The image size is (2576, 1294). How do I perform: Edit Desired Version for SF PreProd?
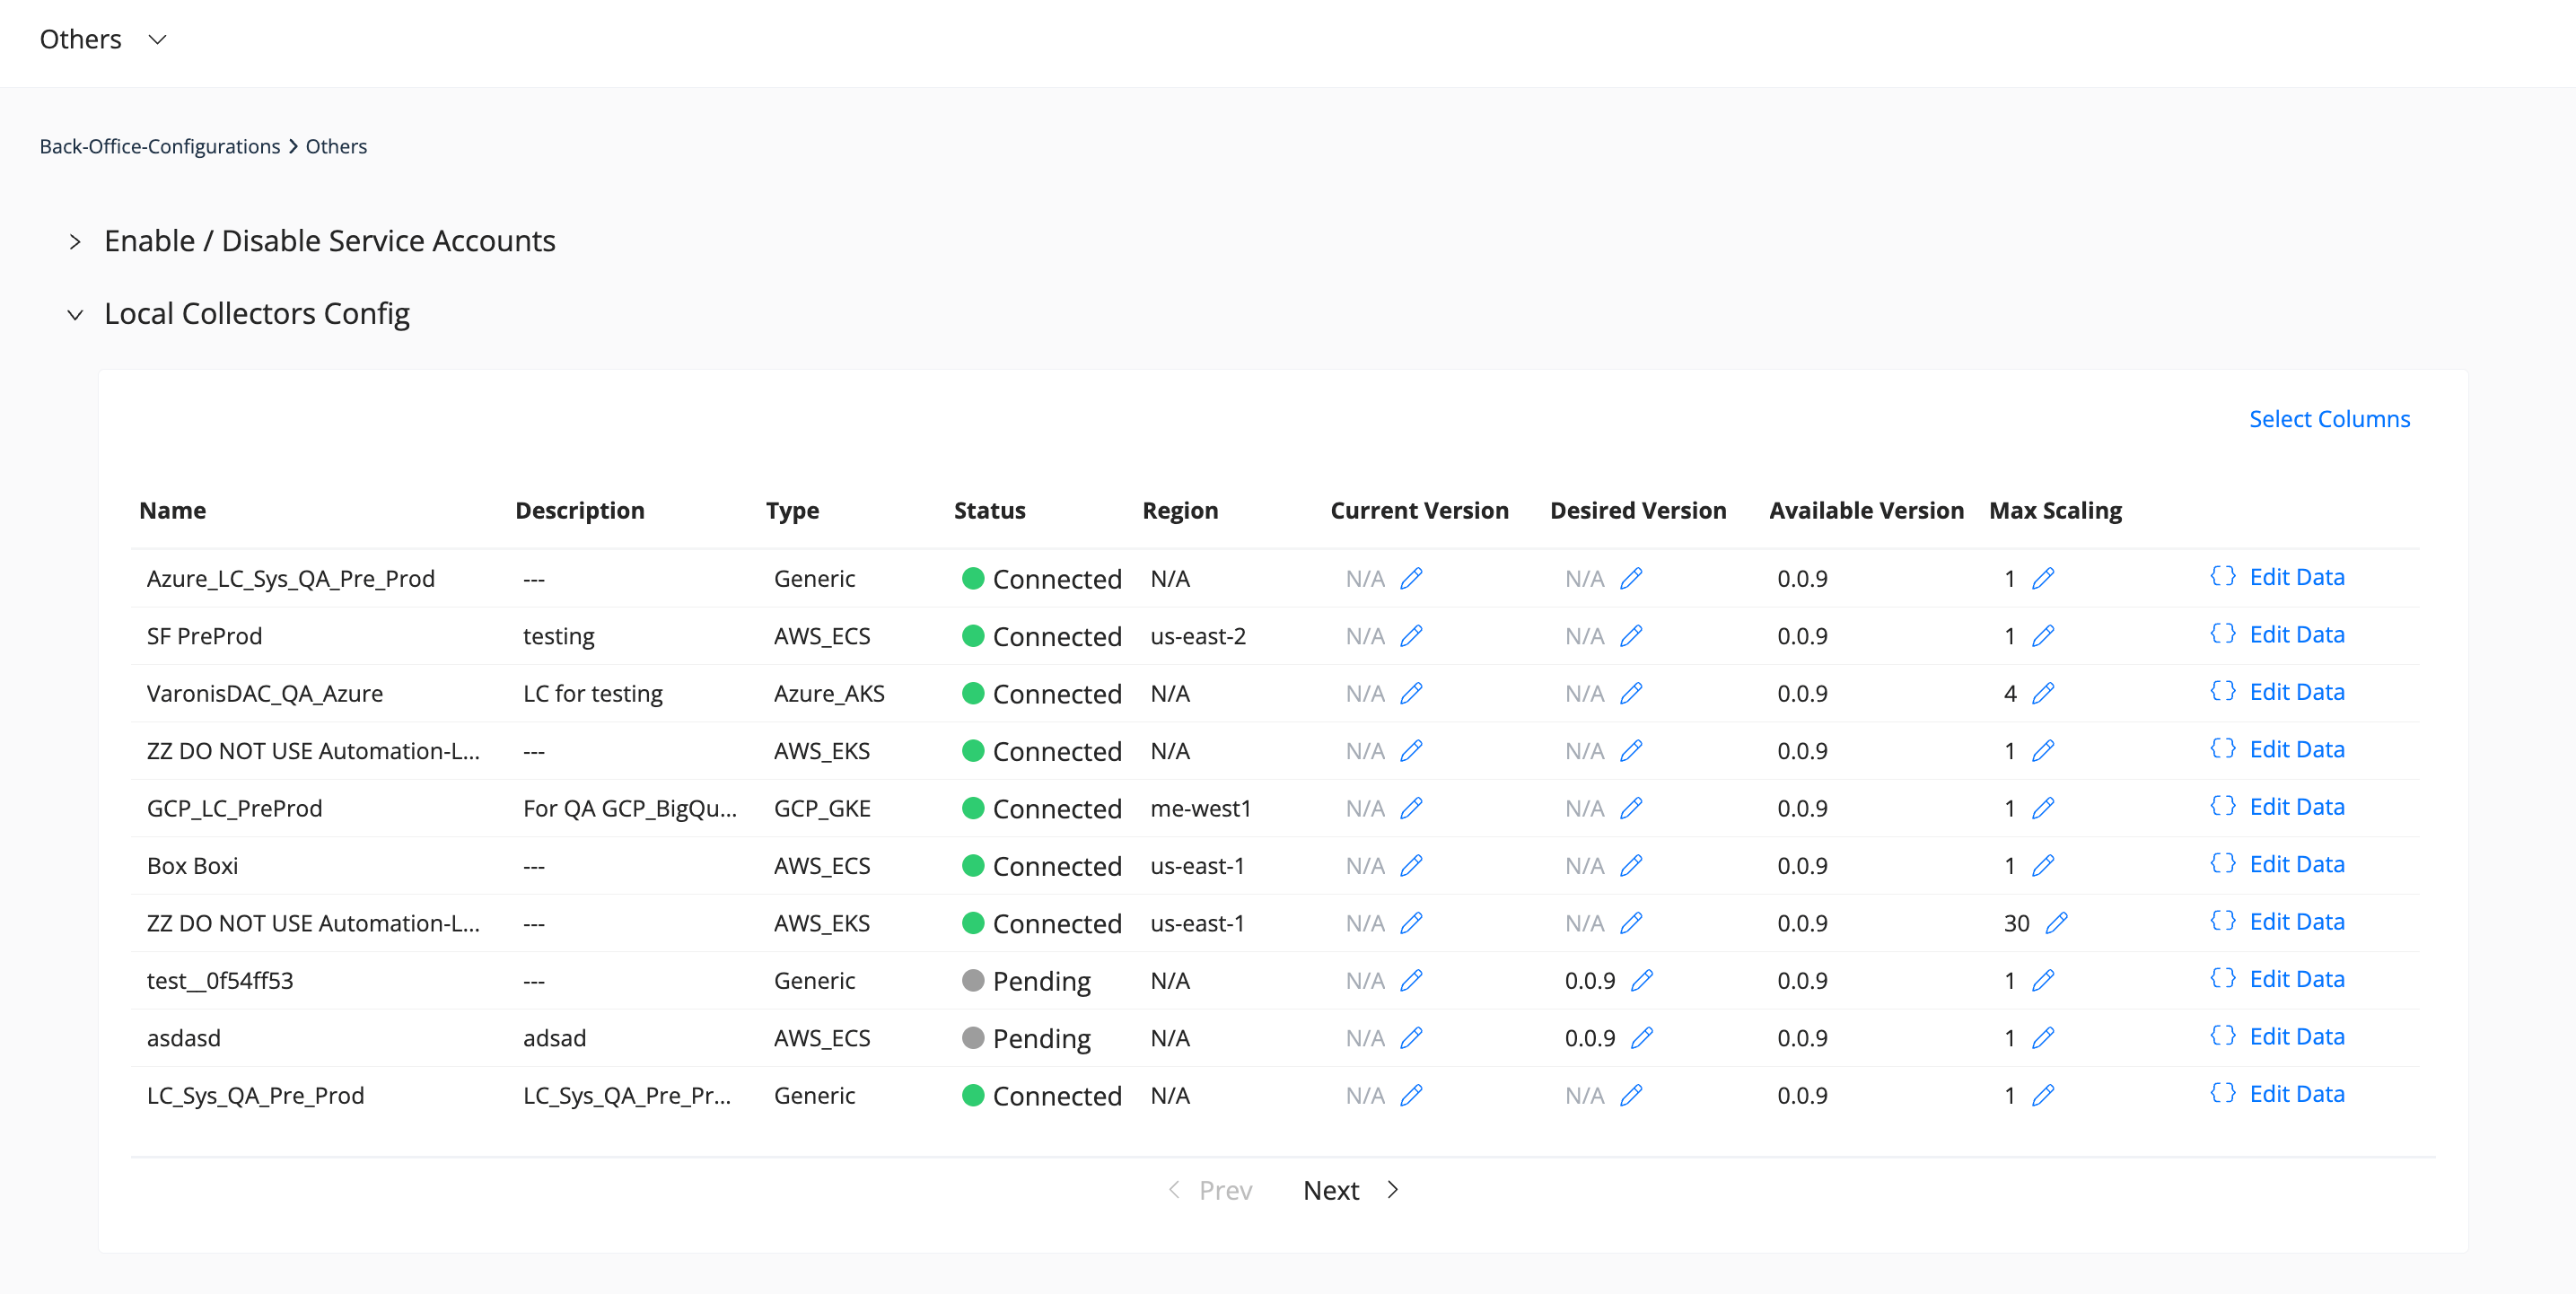pyautogui.click(x=1631, y=636)
